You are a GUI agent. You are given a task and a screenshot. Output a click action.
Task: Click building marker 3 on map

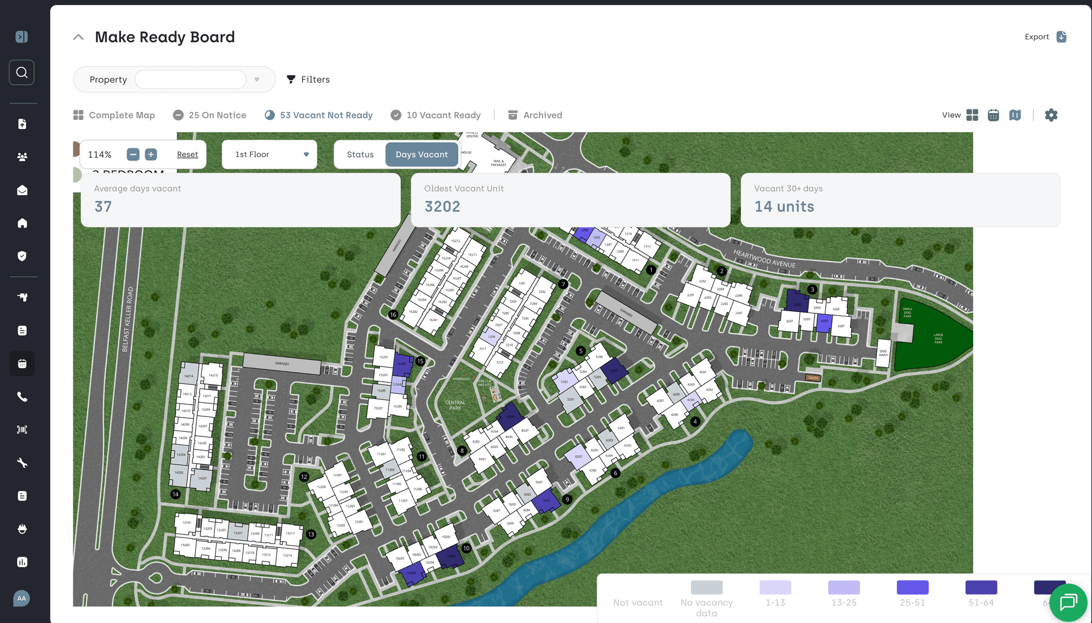coord(812,290)
